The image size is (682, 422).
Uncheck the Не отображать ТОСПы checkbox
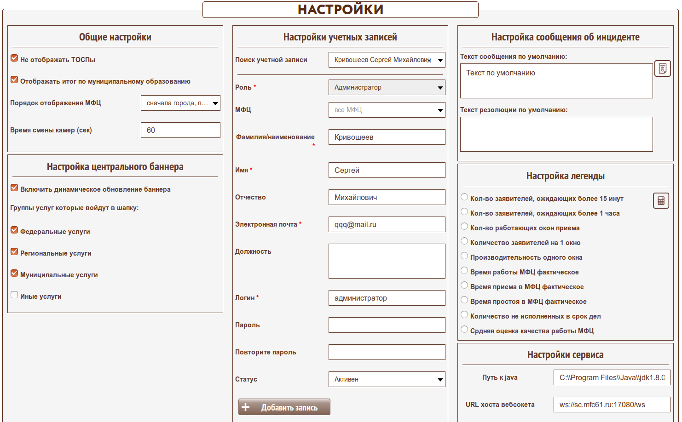click(14, 58)
